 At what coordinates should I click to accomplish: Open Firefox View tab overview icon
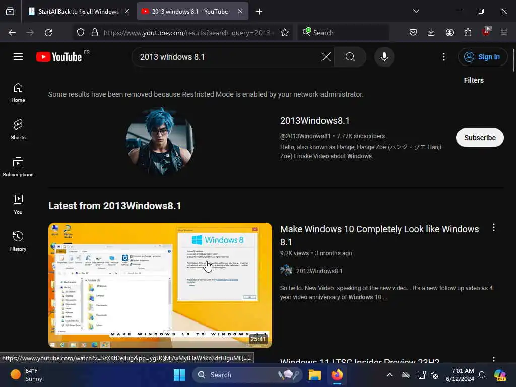pyautogui.click(x=10, y=11)
